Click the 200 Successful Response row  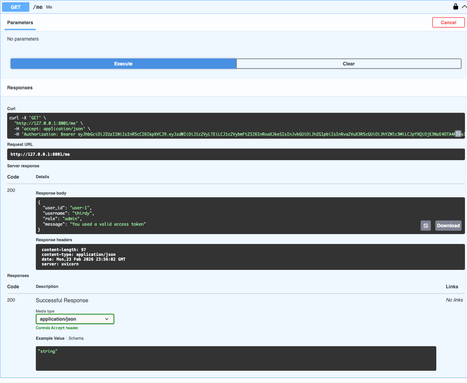[x=62, y=300]
